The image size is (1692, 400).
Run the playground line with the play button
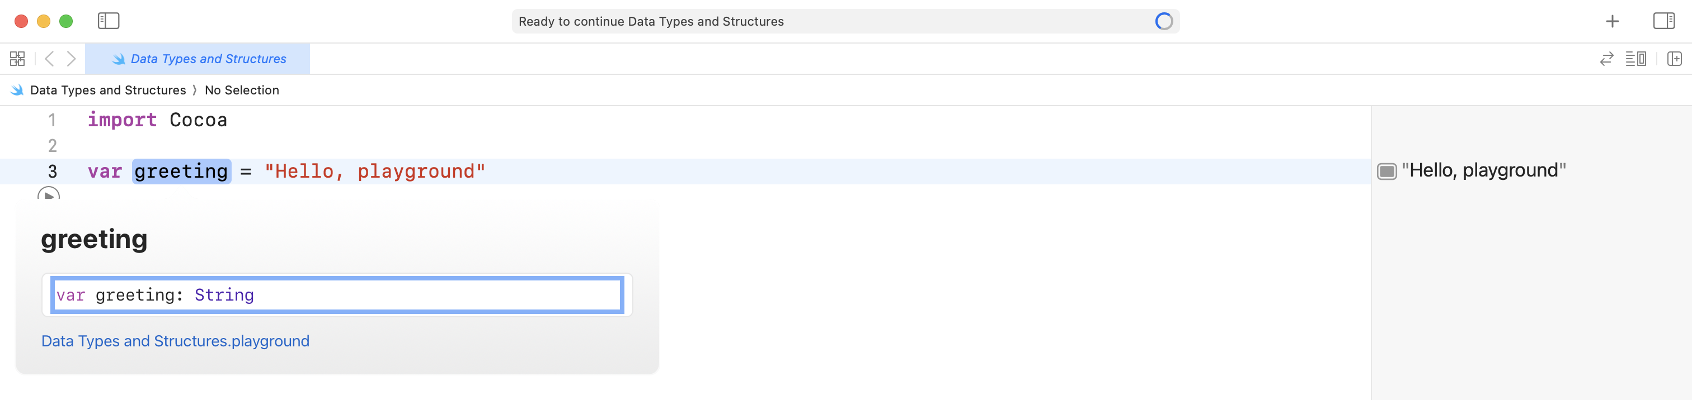click(x=48, y=195)
